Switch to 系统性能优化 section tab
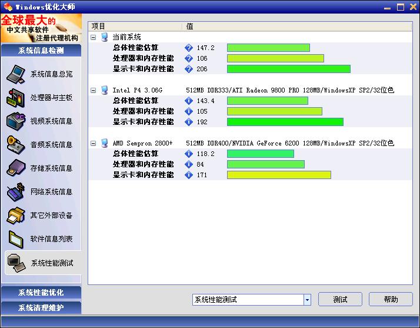This screenshot has height=328, width=420. pyautogui.click(x=41, y=292)
